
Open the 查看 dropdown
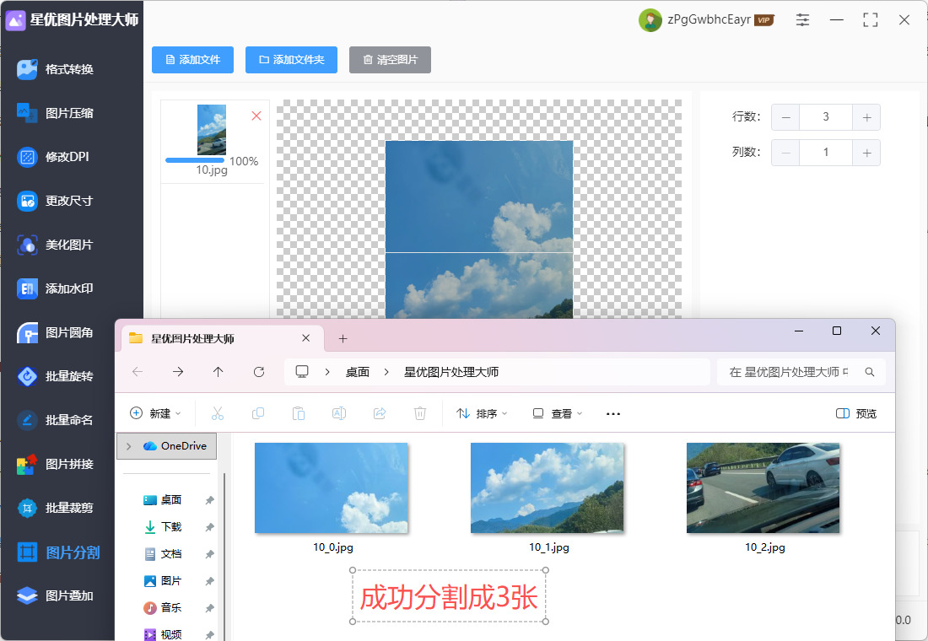click(x=558, y=413)
